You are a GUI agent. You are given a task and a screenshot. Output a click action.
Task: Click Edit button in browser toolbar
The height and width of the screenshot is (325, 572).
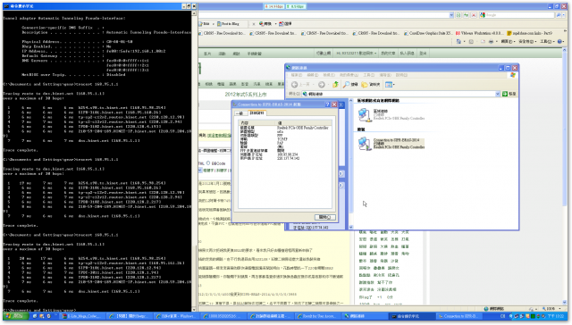(205, 24)
